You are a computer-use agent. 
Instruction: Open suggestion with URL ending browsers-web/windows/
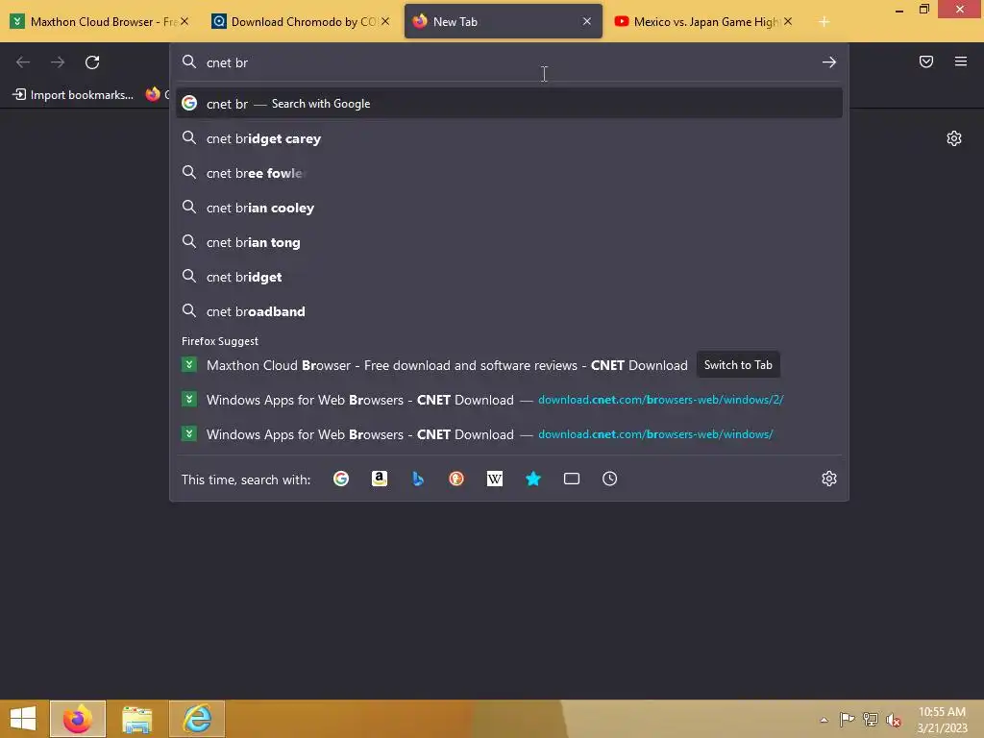coord(509,434)
